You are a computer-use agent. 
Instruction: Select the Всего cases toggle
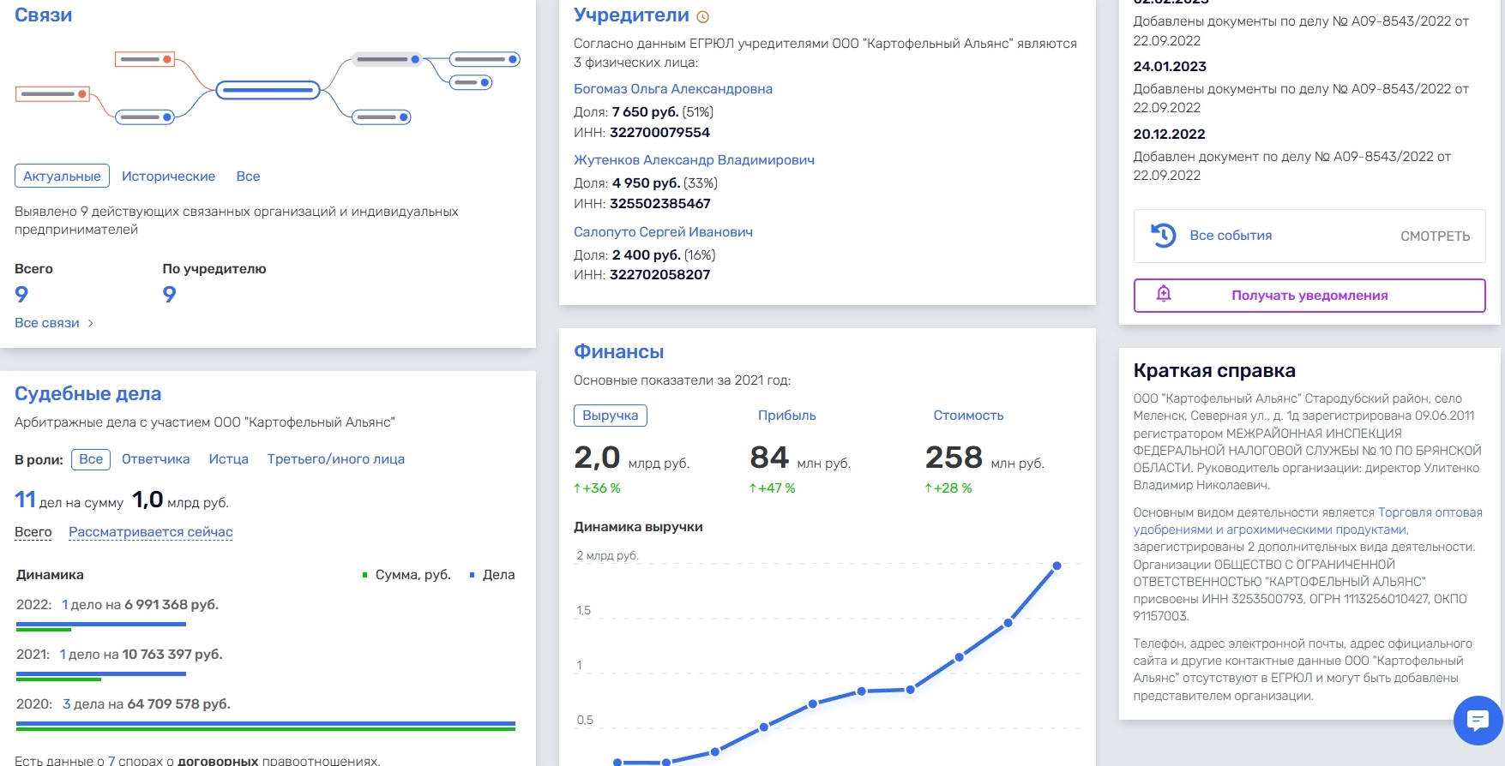[x=33, y=531]
